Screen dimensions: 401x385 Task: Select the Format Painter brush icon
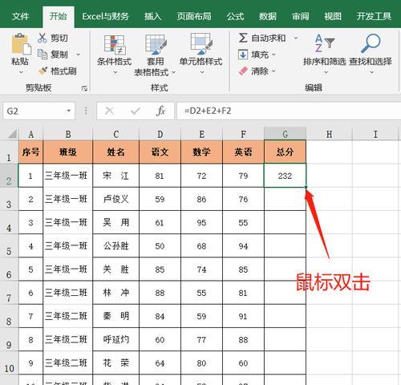pyautogui.click(x=43, y=71)
